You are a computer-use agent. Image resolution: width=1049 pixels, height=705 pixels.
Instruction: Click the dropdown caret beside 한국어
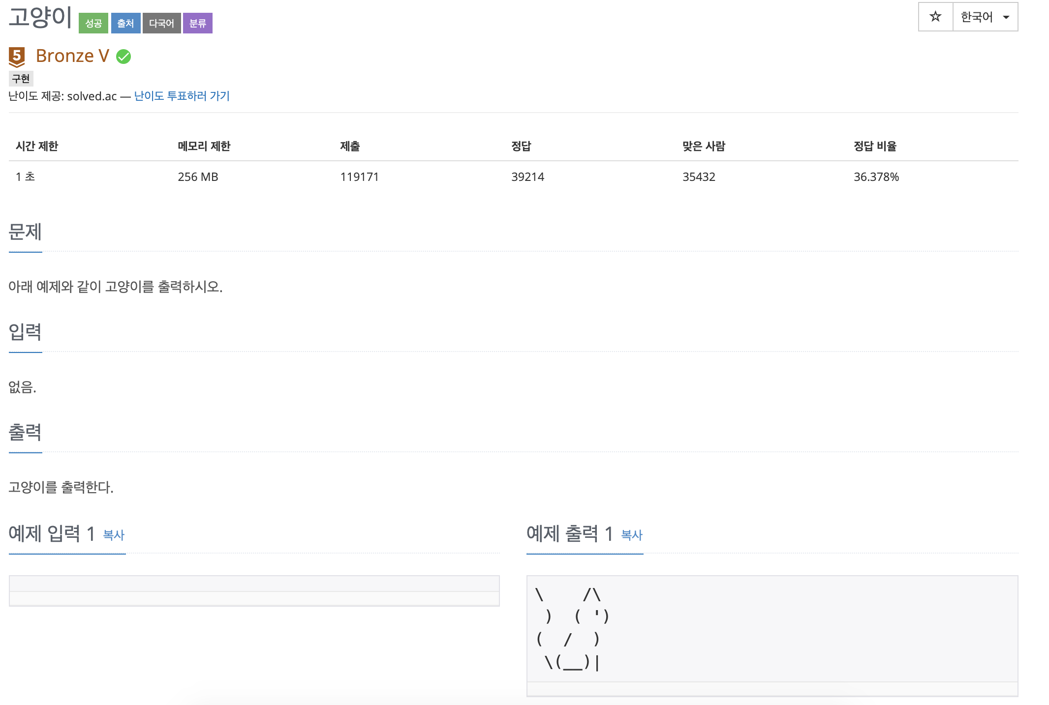(1006, 17)
